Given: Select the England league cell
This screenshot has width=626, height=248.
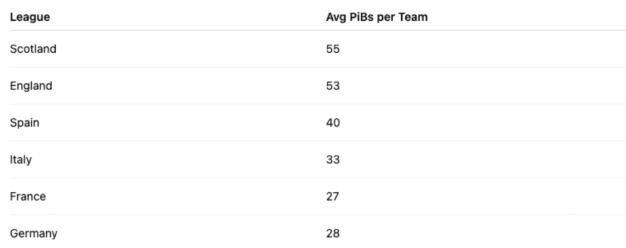Looking at the screenshot, I should pyautogui.click(x=31, y=86).
